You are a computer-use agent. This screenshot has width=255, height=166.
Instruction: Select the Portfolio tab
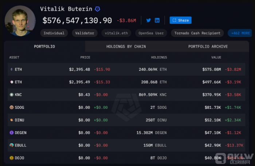44,46
